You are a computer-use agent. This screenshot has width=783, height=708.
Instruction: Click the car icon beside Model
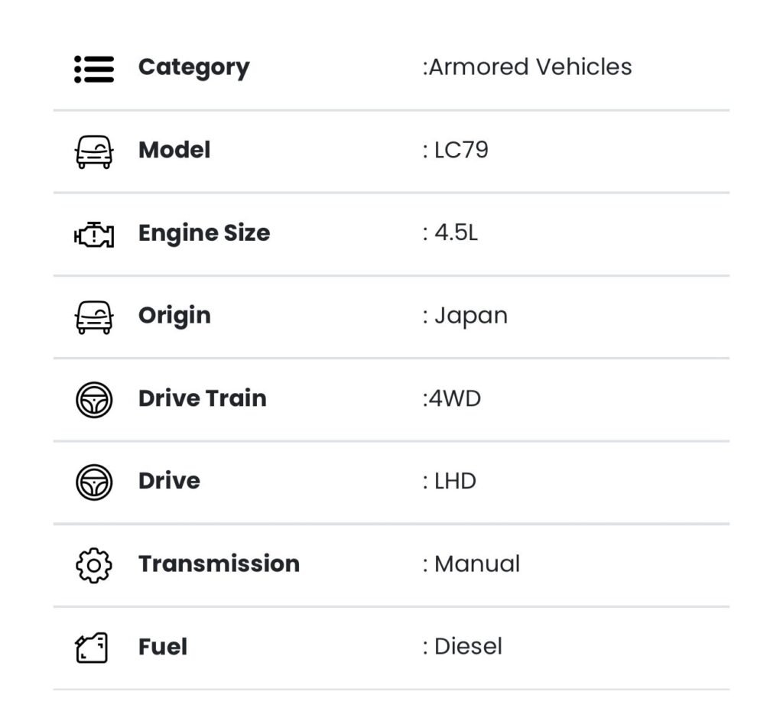coord(94,151)
